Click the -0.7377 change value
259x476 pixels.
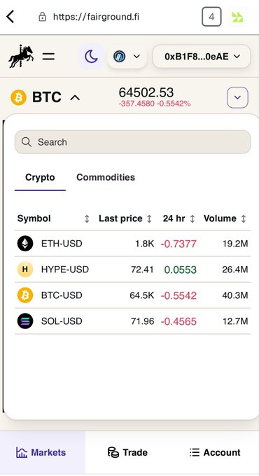178,244
